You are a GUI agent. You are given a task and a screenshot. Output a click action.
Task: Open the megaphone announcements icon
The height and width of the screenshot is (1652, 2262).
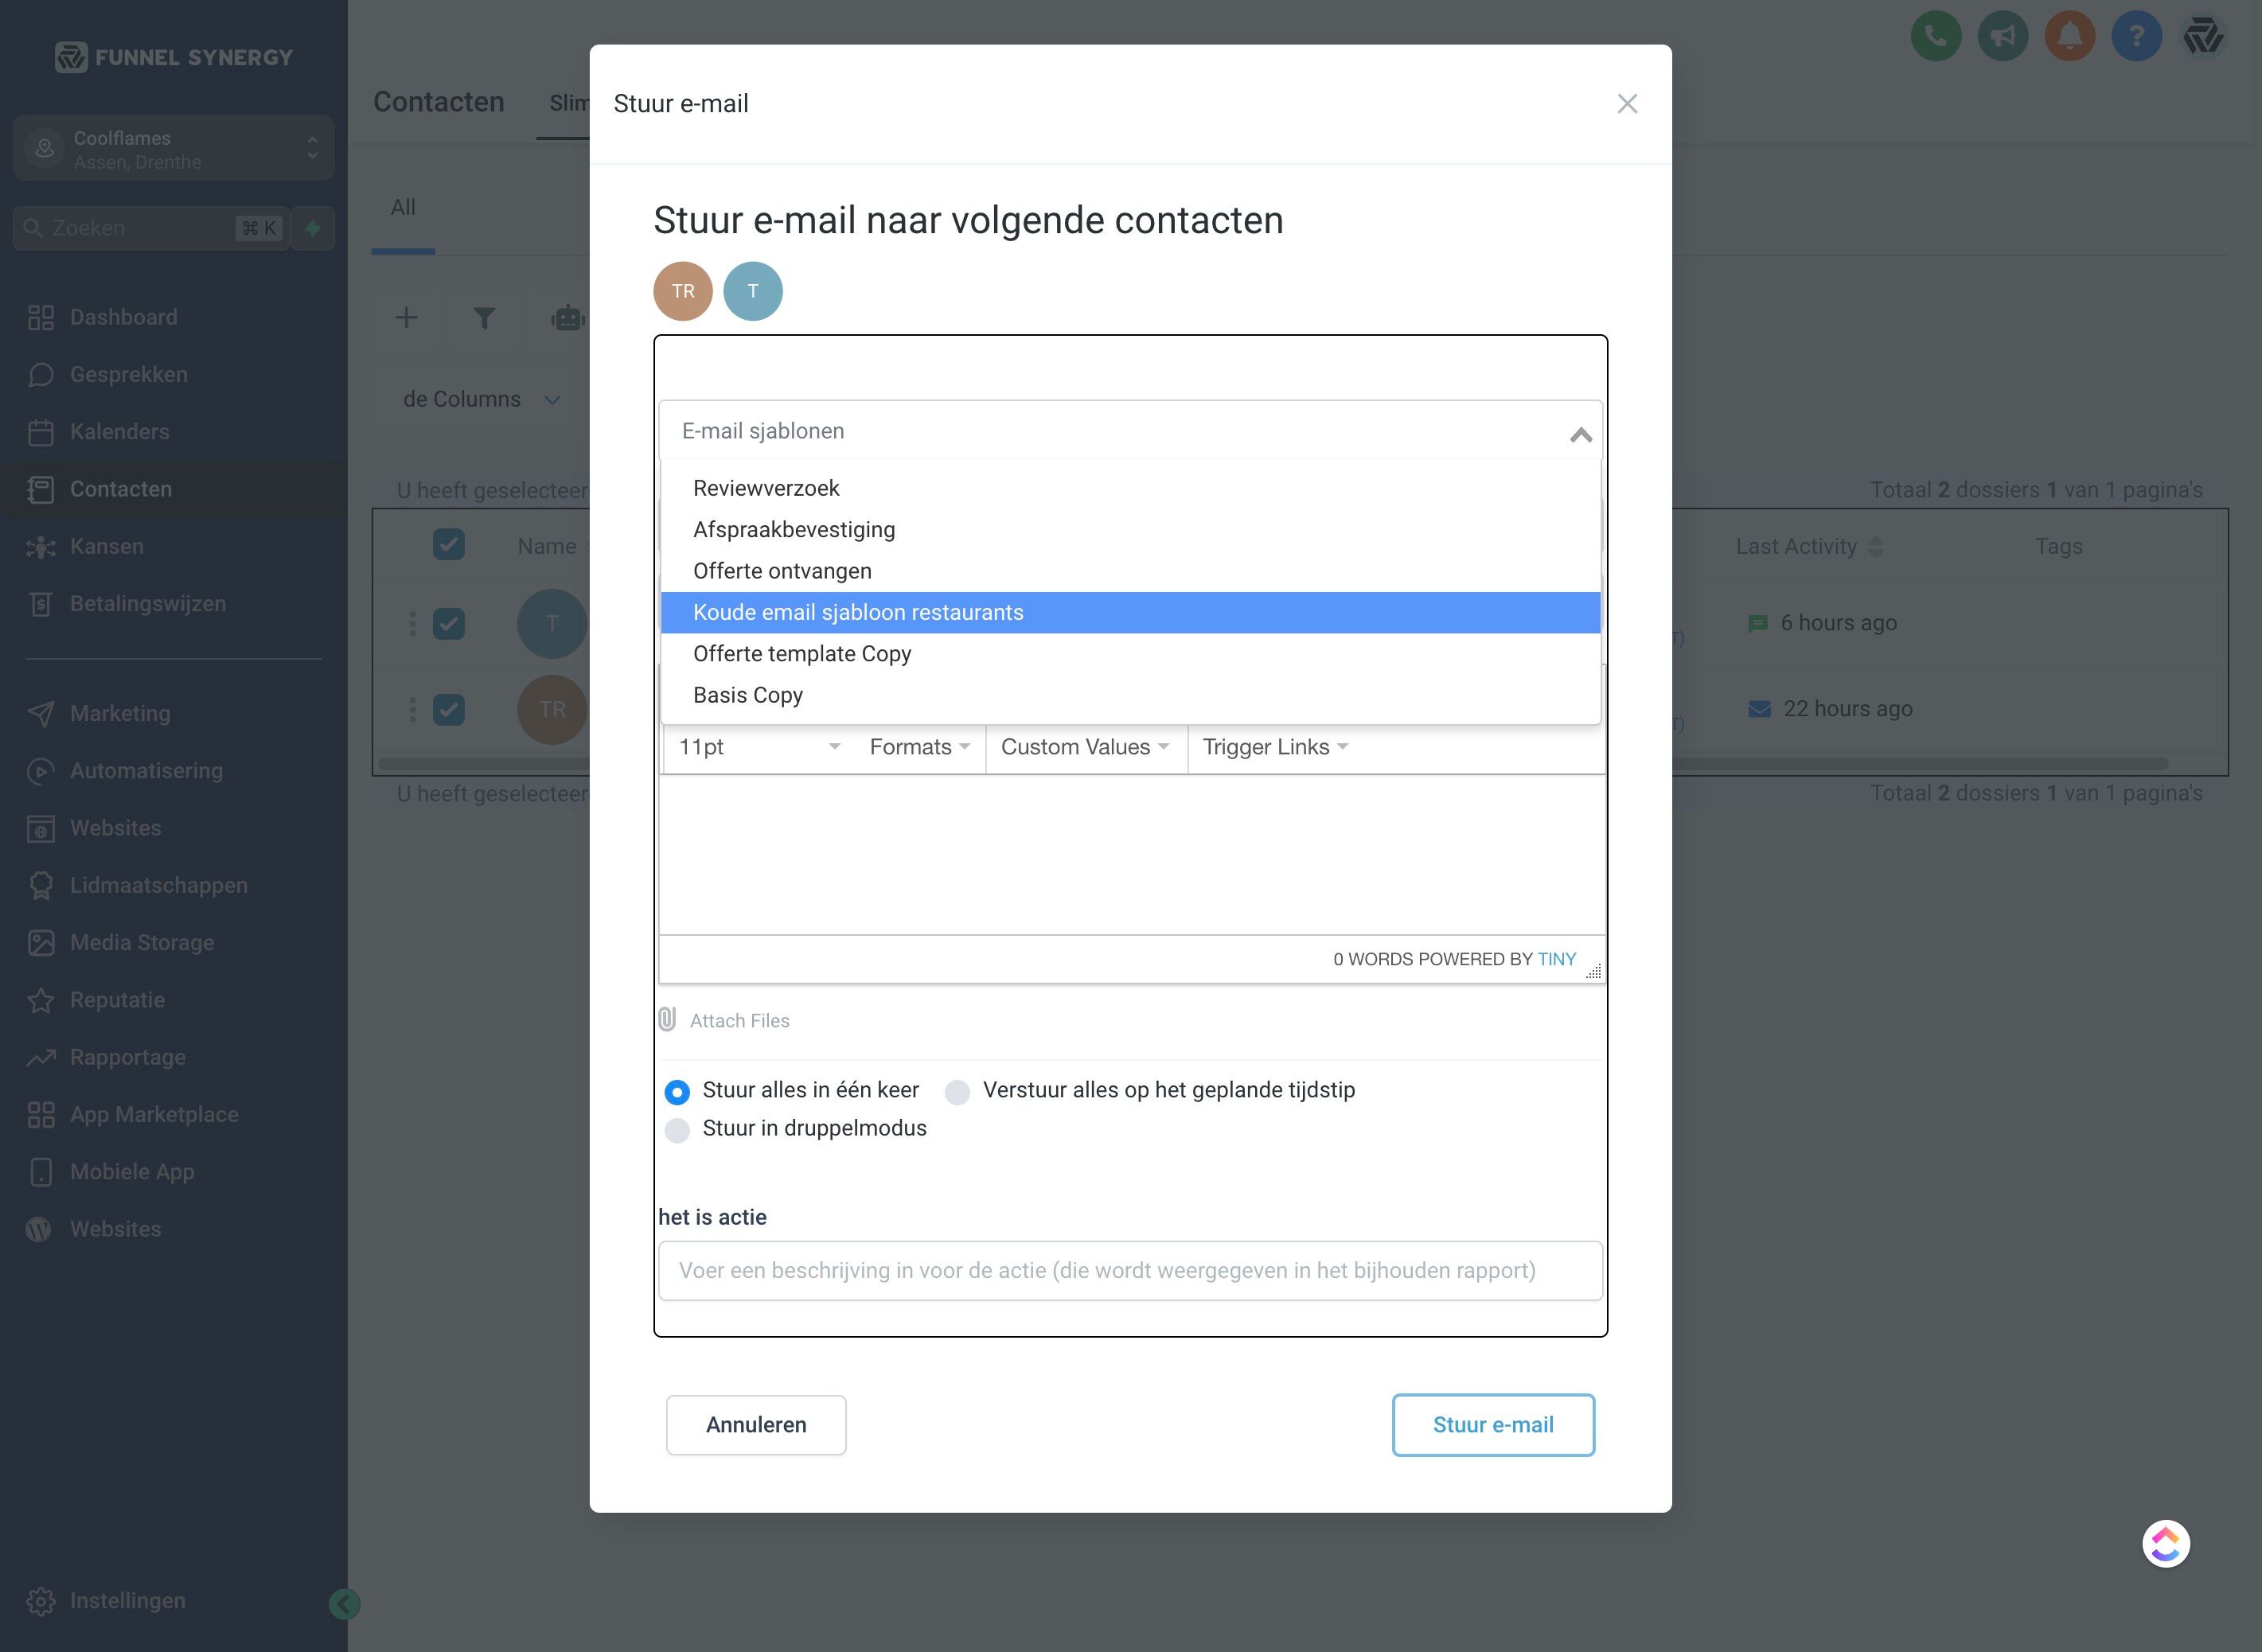tap(2002, 37)
